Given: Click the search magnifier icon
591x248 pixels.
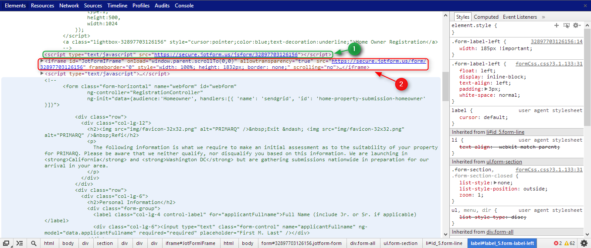Looking at the screenshot, I should [x=34, y=243].
